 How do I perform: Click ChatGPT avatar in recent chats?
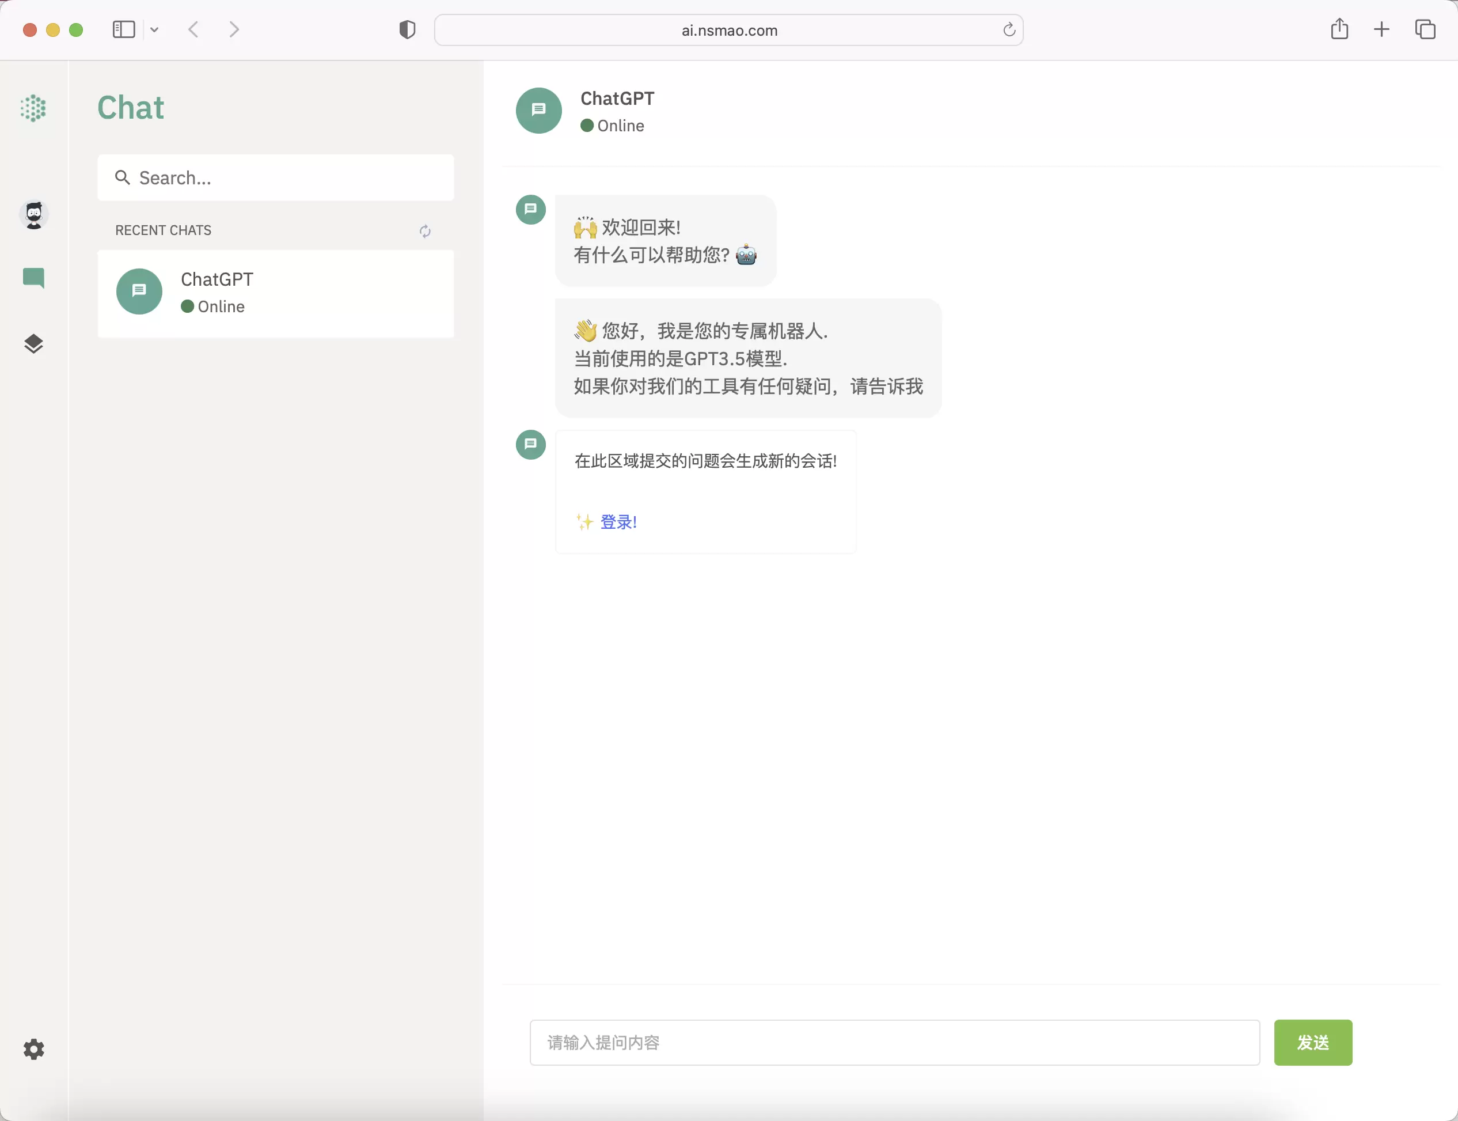click(x=139, y=291)
